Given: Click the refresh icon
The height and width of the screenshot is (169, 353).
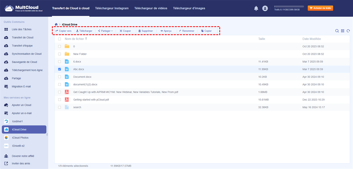Looking at the screenshot, I should point(348,31).
